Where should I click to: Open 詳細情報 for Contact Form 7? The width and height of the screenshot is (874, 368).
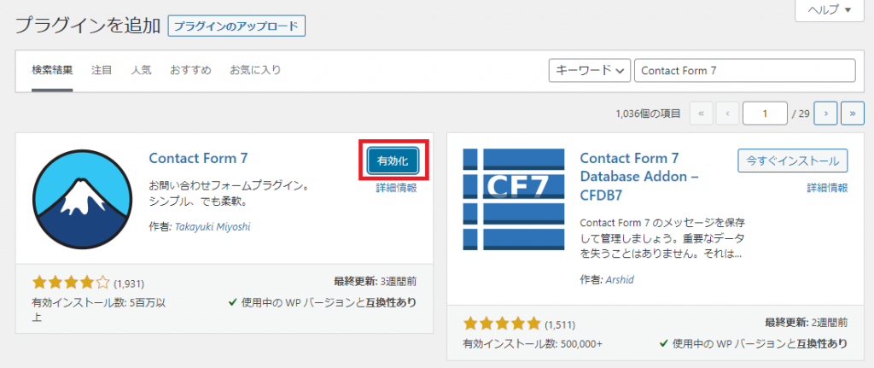coord(396,188)
